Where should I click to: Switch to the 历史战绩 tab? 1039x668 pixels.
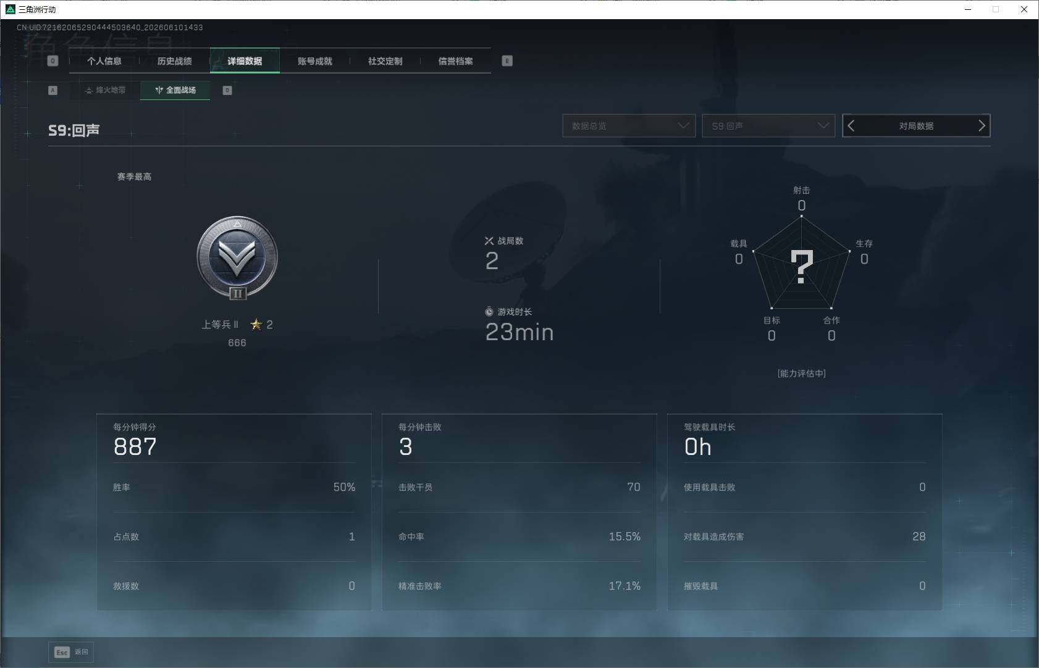[175, 61]
